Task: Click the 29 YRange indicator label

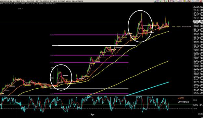Action: 184,102
